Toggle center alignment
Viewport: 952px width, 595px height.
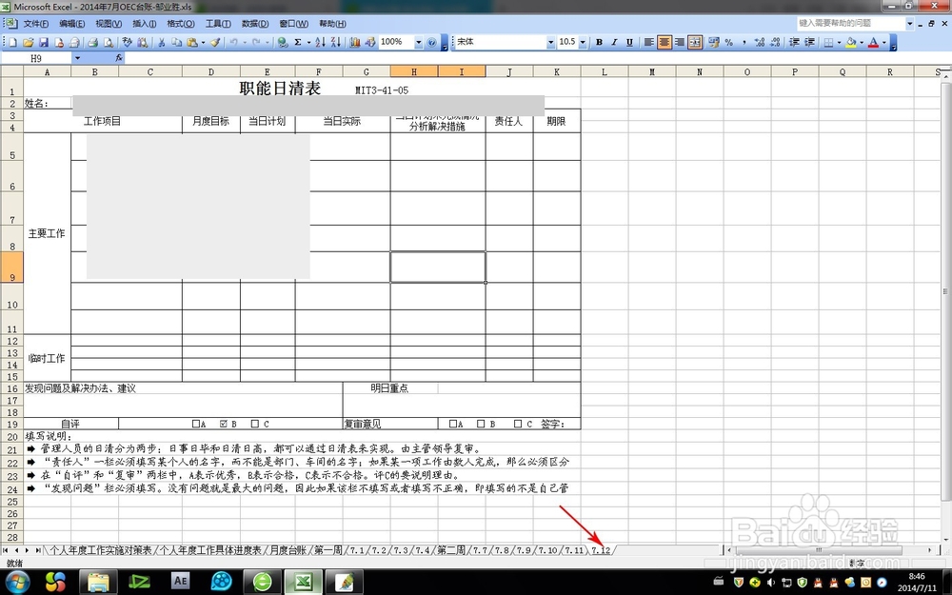(x=664, y=42)
